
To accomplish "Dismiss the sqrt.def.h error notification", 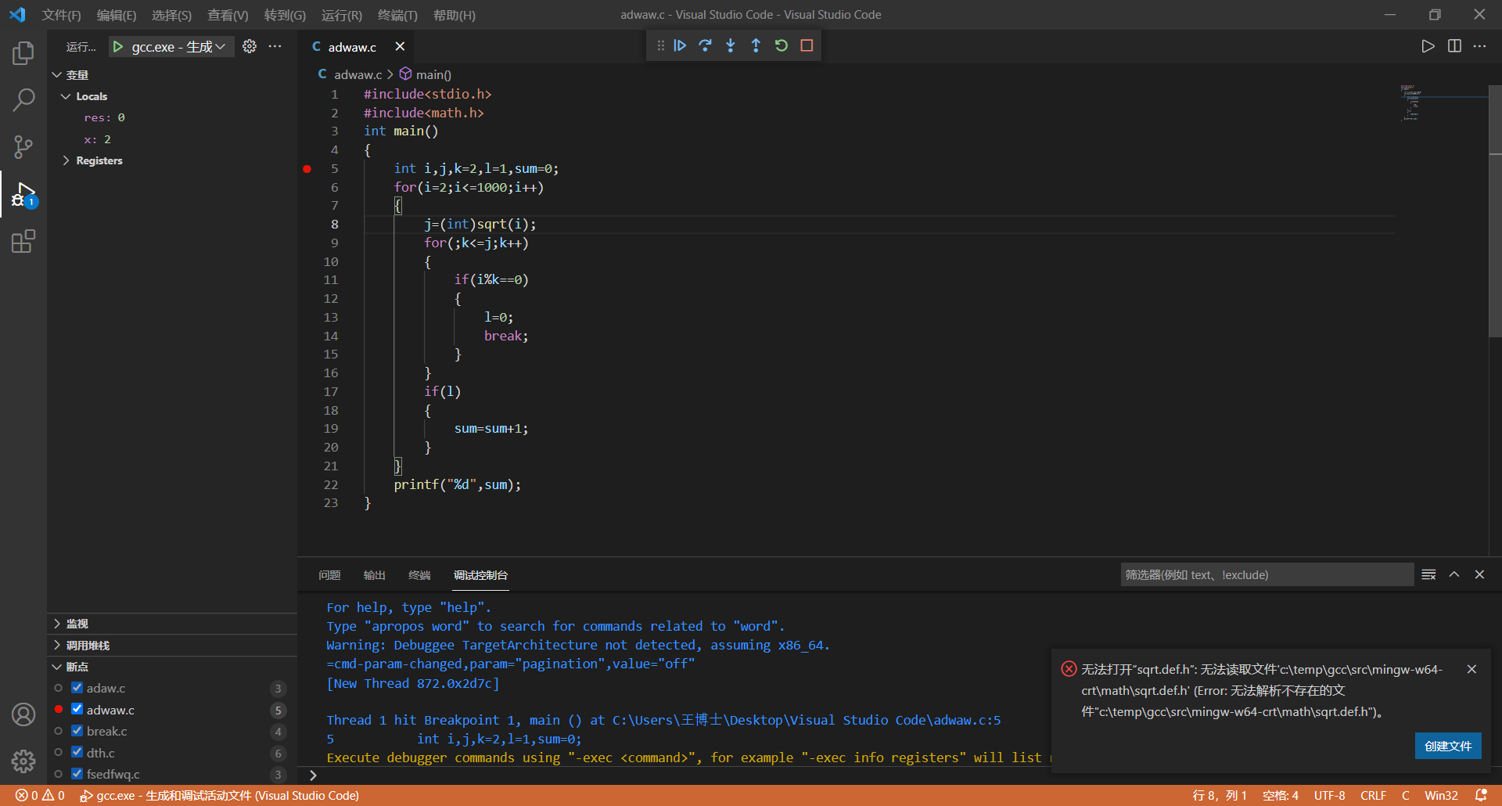I will tap(1471, 669).
